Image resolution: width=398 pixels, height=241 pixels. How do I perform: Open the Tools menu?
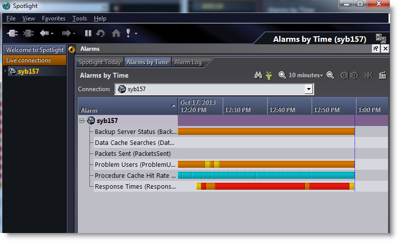(x=80, y=18)
